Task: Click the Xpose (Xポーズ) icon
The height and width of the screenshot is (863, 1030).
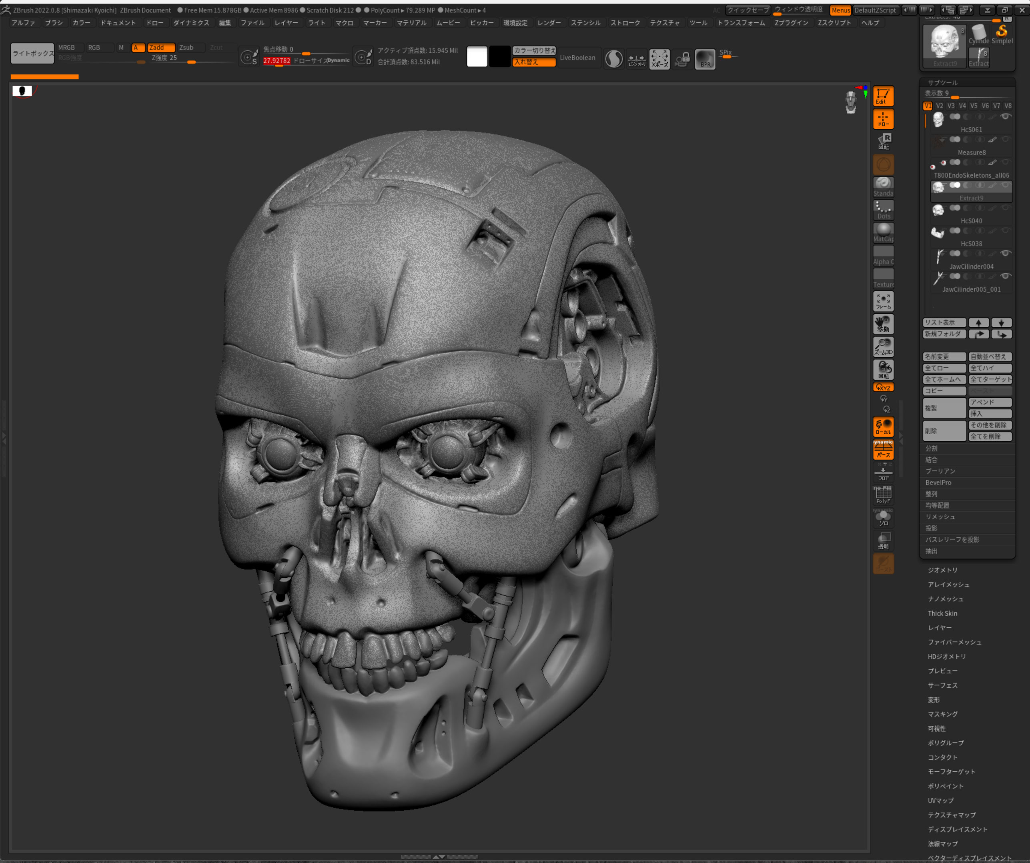Action: (659, 59)
